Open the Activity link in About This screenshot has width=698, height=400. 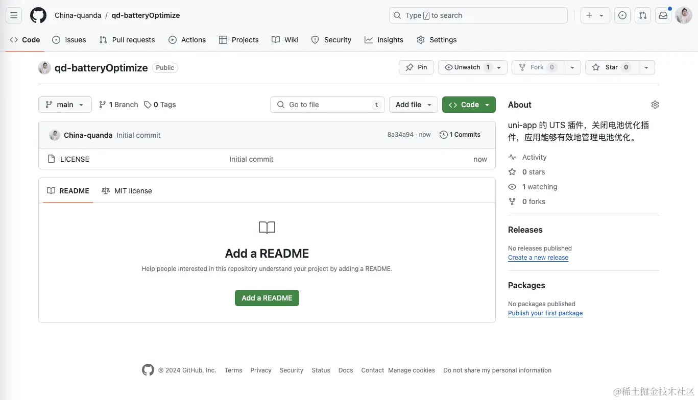534,157
